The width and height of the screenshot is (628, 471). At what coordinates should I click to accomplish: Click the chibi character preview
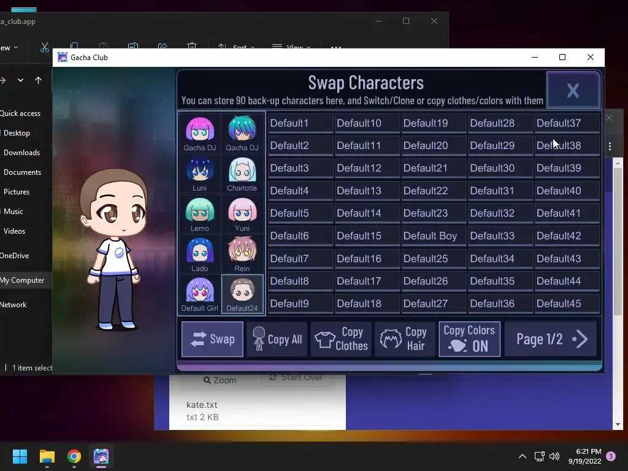(x=114, y=248)
